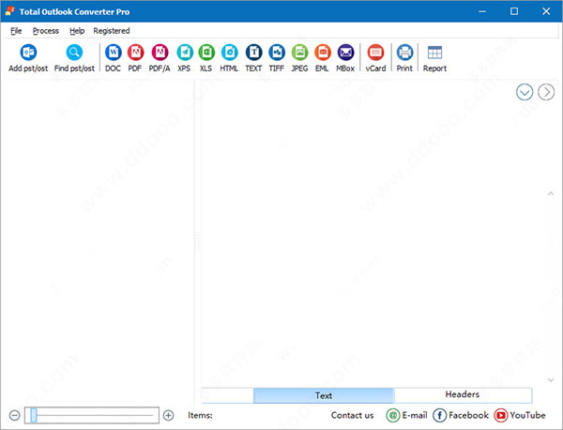This screenshot has width=563, height=430.
Task: Open the Report tool
Action: [x=434, y=53]
